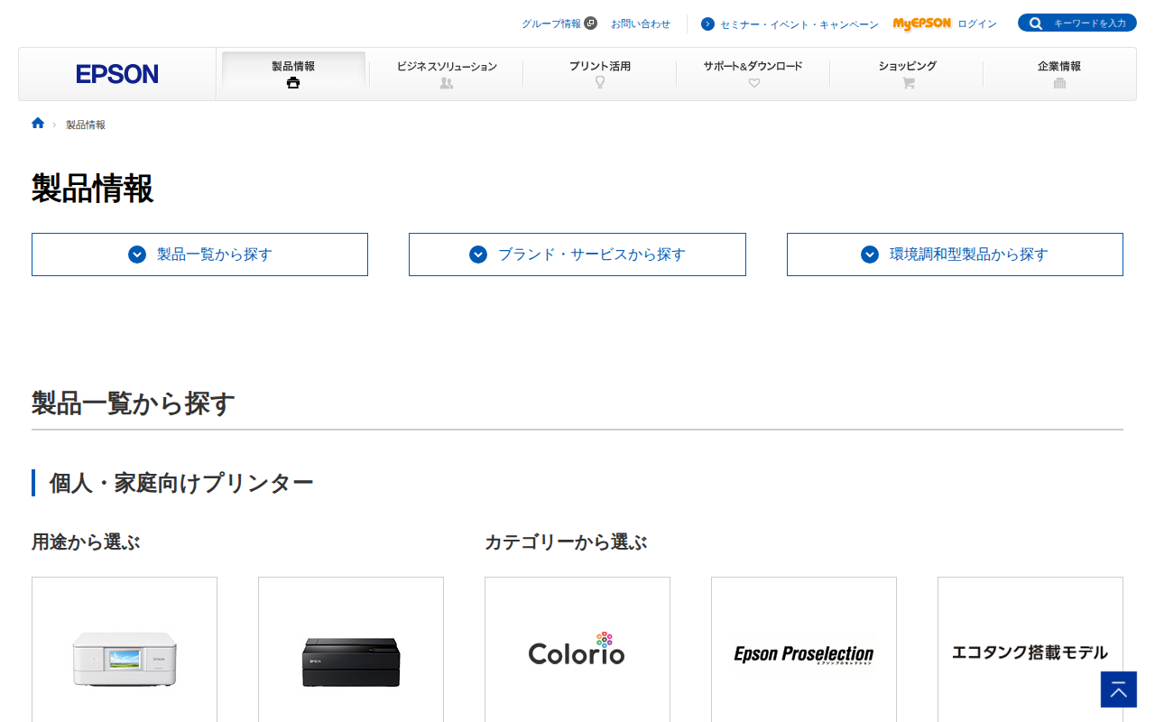This screenshot has width=1155, height=722.
Task: Click the shopping cart icon under ショッピング
Action: [x=908, y=83]
